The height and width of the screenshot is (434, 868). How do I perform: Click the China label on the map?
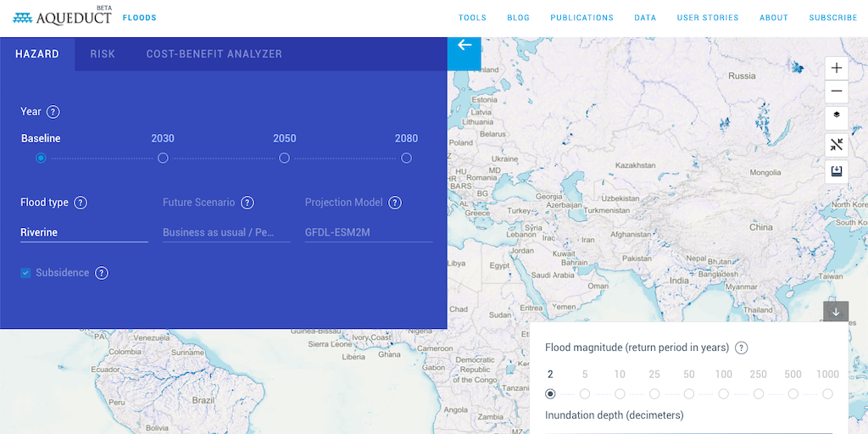click(760, 227)
